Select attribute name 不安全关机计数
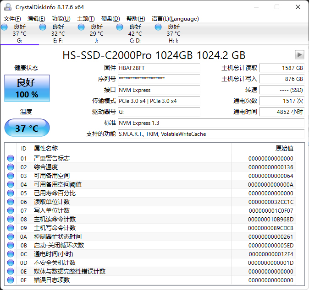The image size is (309, 290). pos(55,263)
